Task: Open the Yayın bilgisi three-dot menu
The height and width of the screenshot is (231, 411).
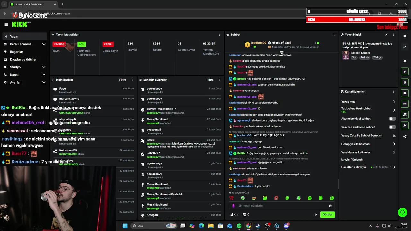Action: (x=393, y=35)
